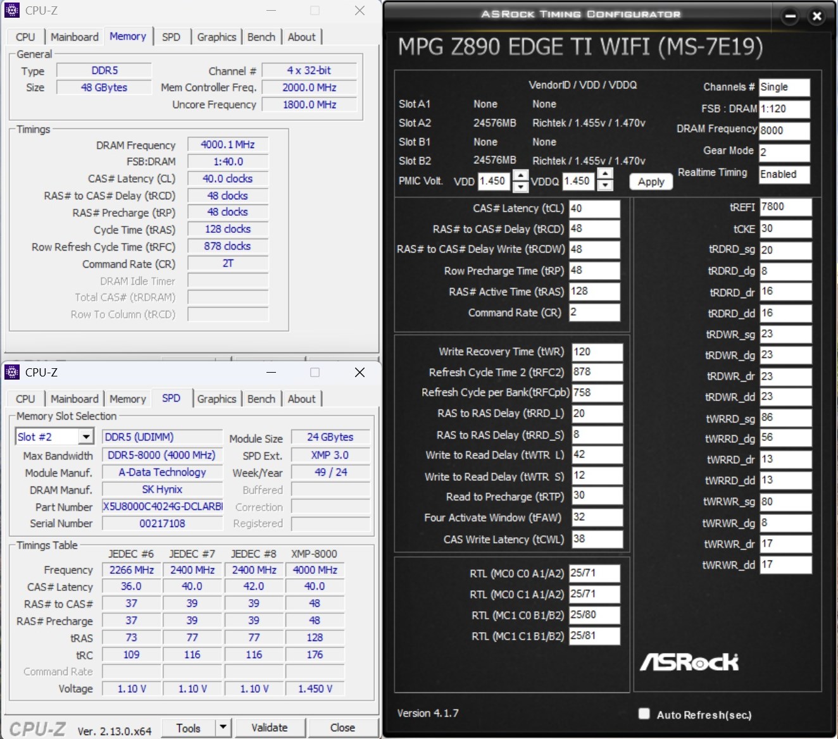
Task: Open the CPU tab in the top CPU-Z window
Action: (x=25, y=37)
